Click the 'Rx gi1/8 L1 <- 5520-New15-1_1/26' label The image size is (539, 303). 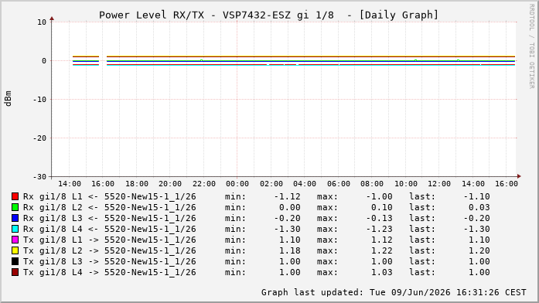click(109, 197)
